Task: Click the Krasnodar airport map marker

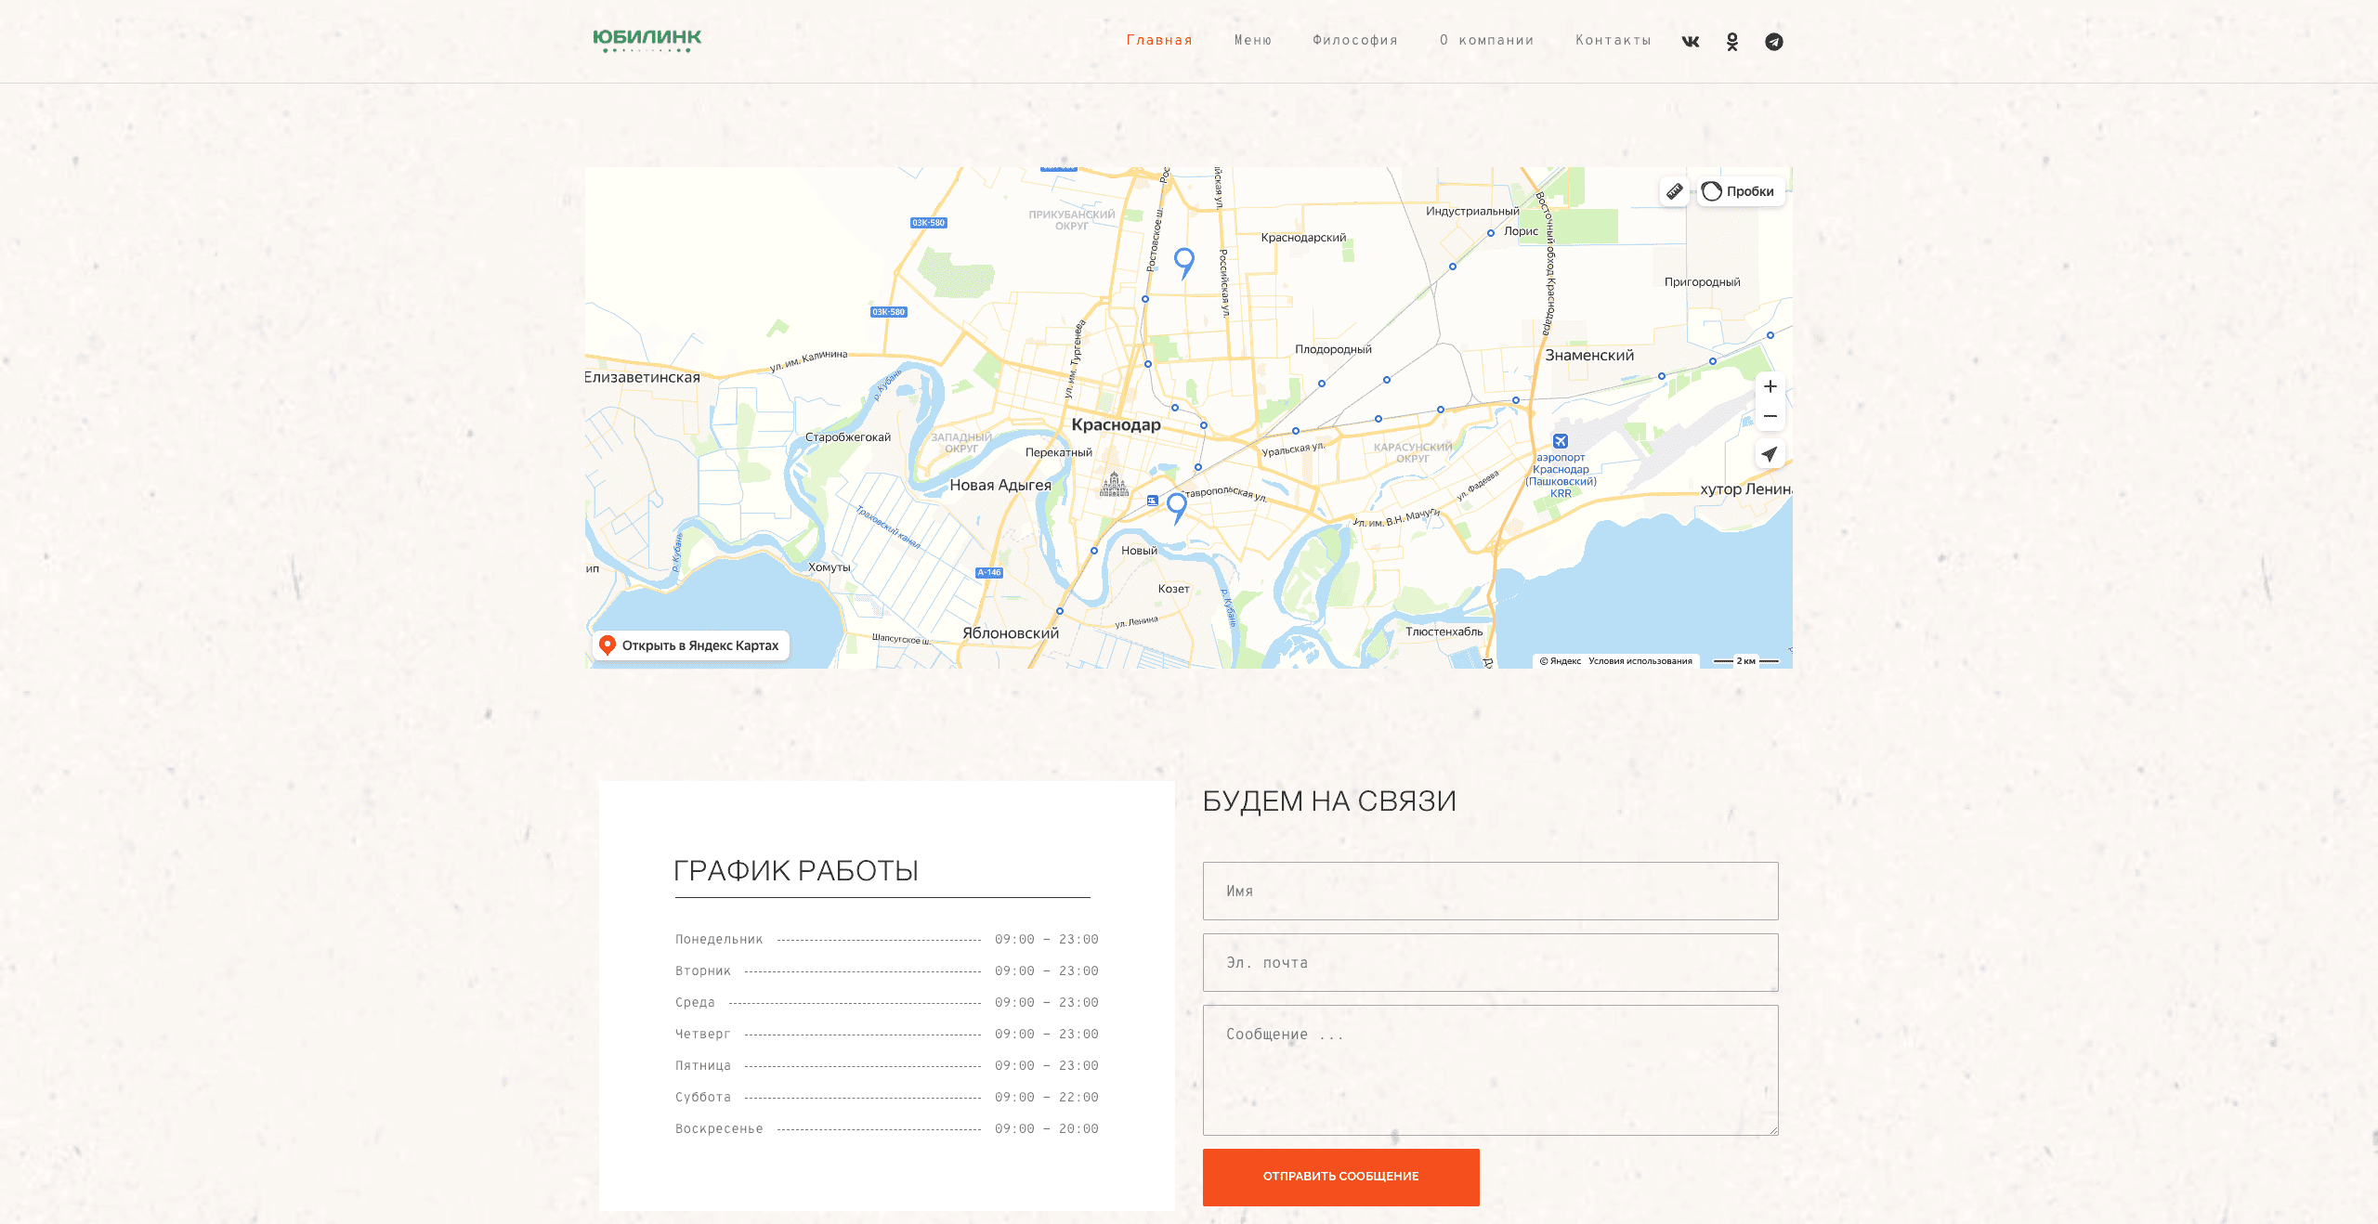Action: (1561, 441)
